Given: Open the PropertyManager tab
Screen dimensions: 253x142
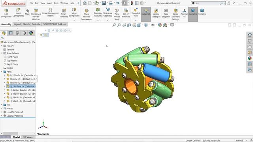Looking at the screenshot, I should pos(11,33).
